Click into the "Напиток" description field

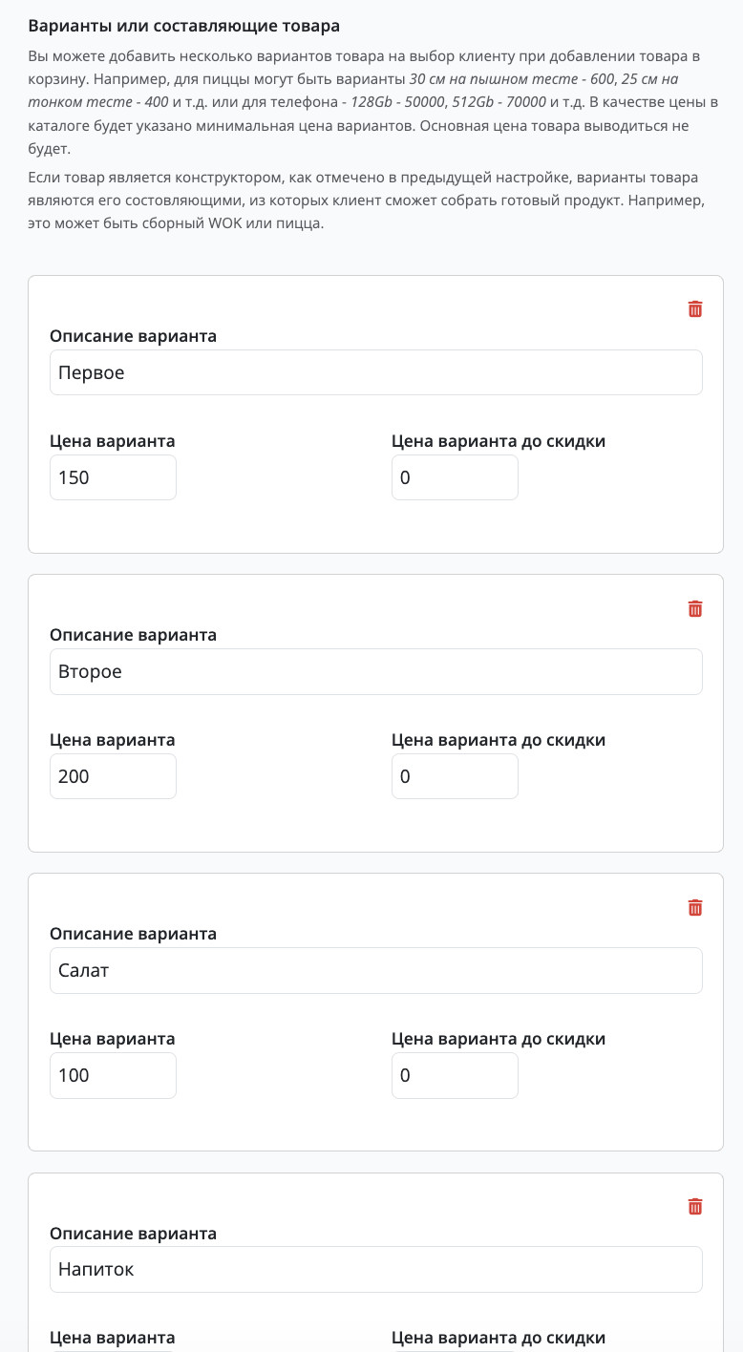pos(376,1270)
